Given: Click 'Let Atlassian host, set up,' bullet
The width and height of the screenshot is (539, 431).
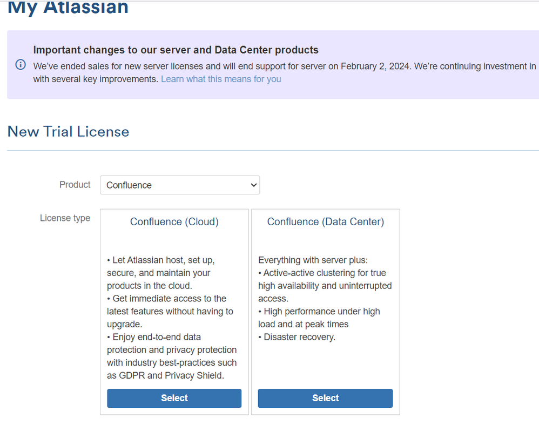Looking at the screenshot, I should [160, 260].
